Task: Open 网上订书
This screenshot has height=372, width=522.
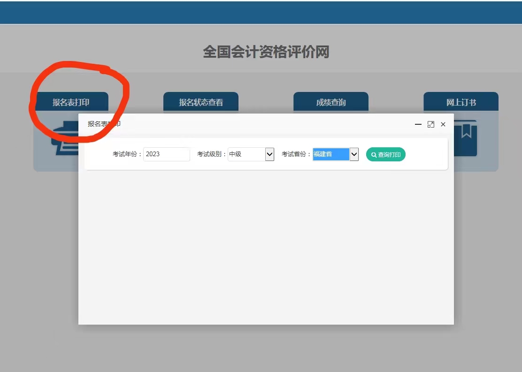Action: 461,102
